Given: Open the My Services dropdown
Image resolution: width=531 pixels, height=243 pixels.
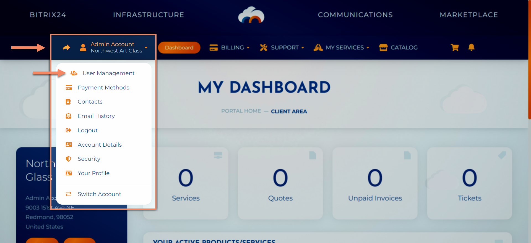Looking at the screenshot, I should [341, 47].
